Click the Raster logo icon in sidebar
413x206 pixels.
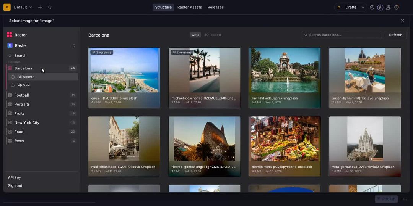click(x=10, y=35)
